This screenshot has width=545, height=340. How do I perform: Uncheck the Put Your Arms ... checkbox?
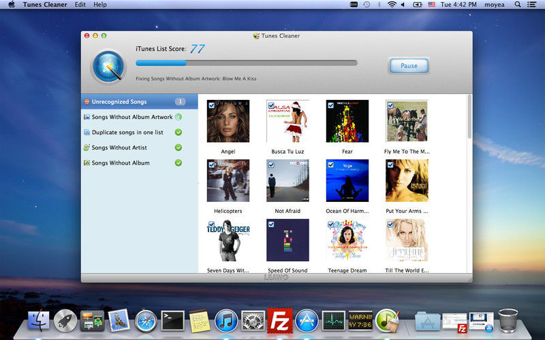click(x=390, y=165)
